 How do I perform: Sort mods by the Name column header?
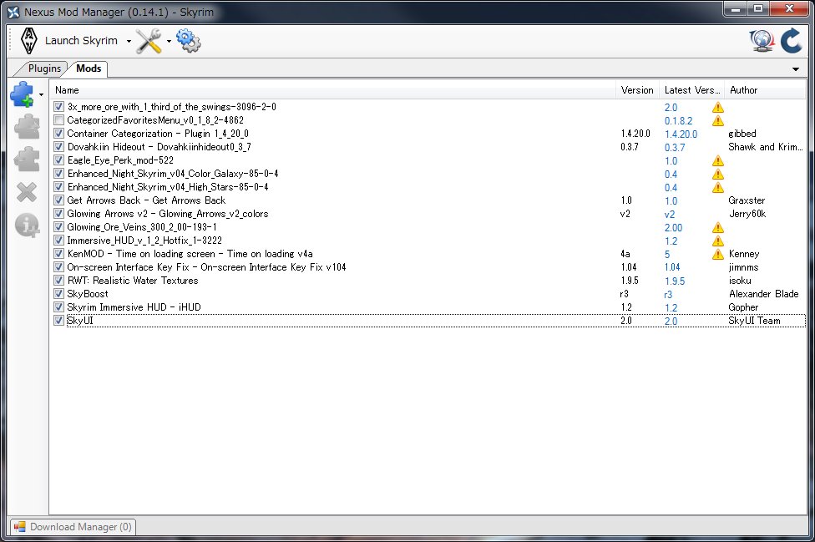[332, 90]
